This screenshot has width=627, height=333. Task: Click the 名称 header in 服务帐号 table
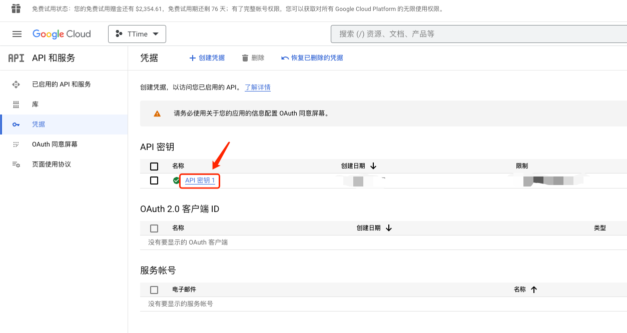[x=520, y=289]
